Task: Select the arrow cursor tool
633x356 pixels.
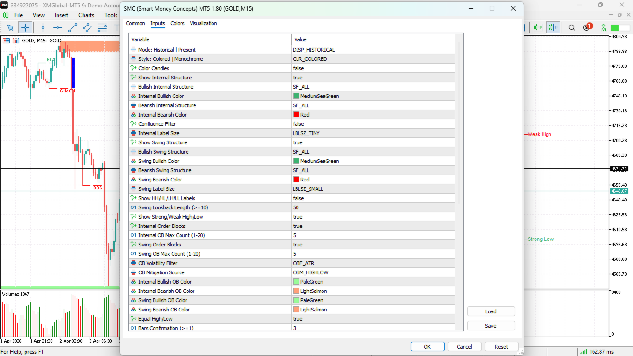Action: [x=10, y=27]
